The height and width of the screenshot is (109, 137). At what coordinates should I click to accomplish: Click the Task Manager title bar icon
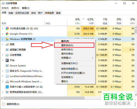pos(3,4)
